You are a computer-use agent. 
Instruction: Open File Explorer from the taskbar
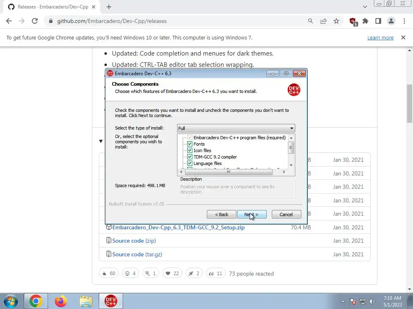(x=86, y=301)
